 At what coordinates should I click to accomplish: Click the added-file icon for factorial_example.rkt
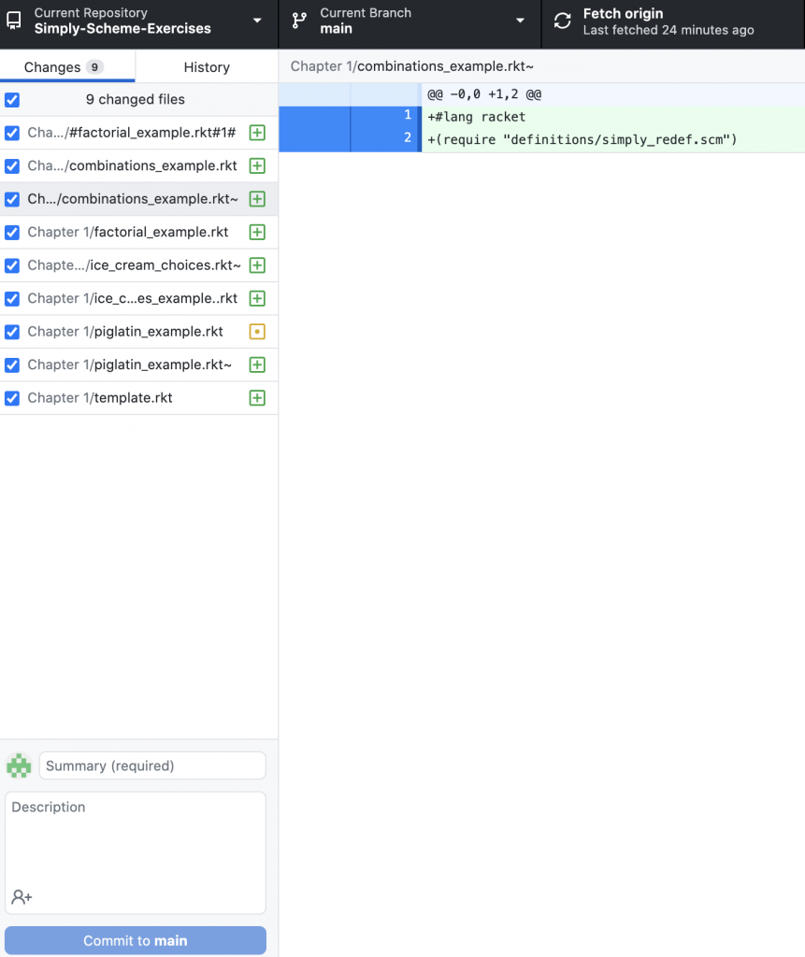[x=257, y=233]
